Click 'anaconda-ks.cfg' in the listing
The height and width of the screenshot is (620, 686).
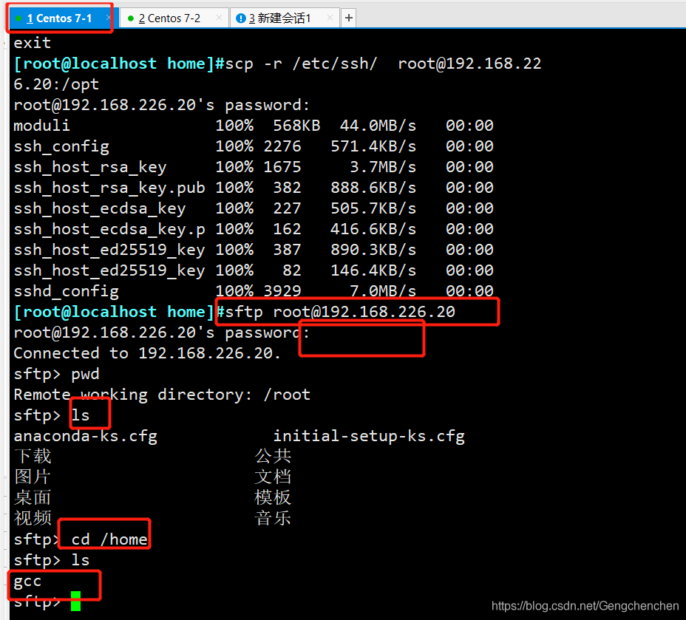pos(85,436)
